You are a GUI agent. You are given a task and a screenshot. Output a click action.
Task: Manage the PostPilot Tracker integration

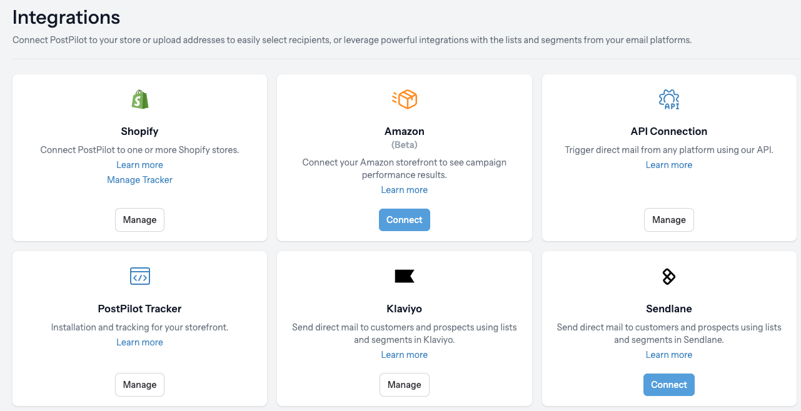click(x=139, y=385)
